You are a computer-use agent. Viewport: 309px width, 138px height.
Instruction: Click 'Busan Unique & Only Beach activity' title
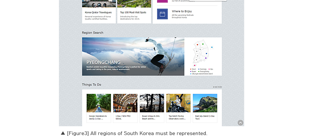tap(151, 117)
